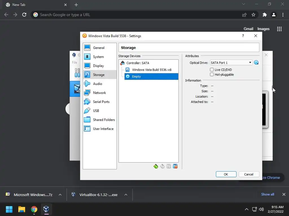289x216 pixels.
Task: Open File Explorer from taskbar
Action: click(21, 209)
